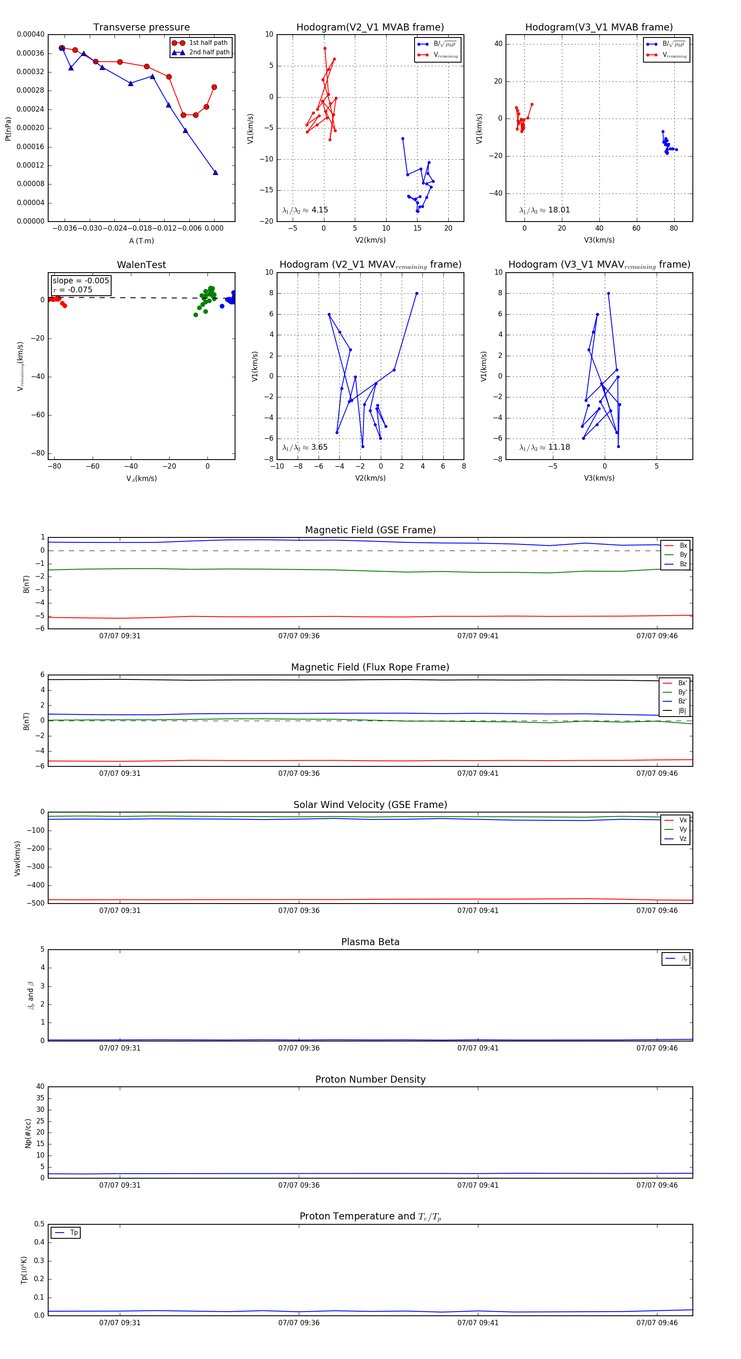Select V_remaining legend entry in V2_V1 MVAB hodogram
741x1359 pixels.
pos(438,55)
